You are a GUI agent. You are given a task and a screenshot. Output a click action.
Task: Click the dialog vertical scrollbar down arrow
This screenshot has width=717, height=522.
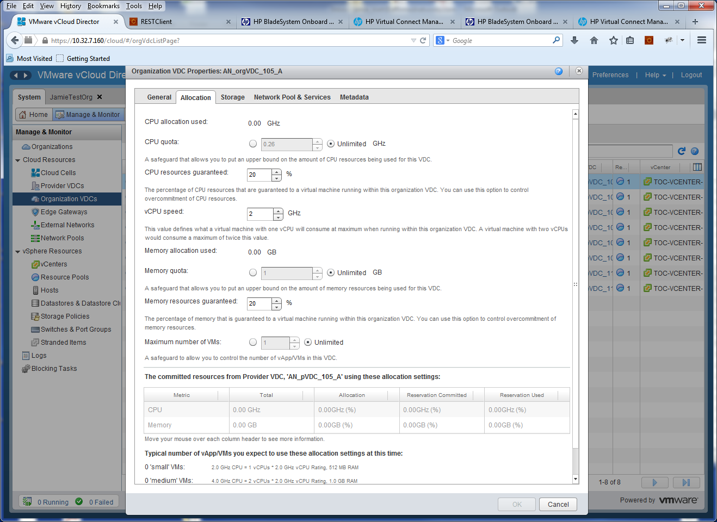pyautogui.click(x=576, y=479)
